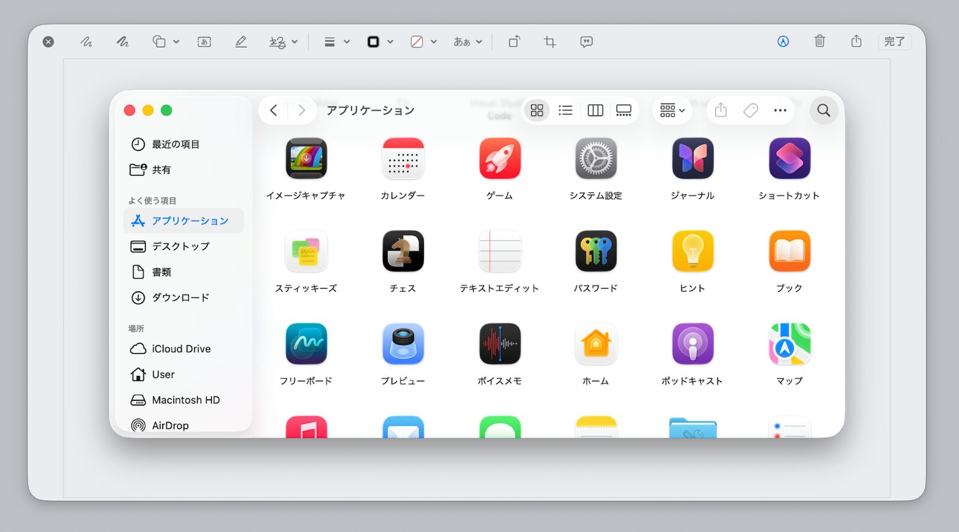Select the スティッキーズ app icon
Viewport: 959px width, 532px height.
[306, 251]
